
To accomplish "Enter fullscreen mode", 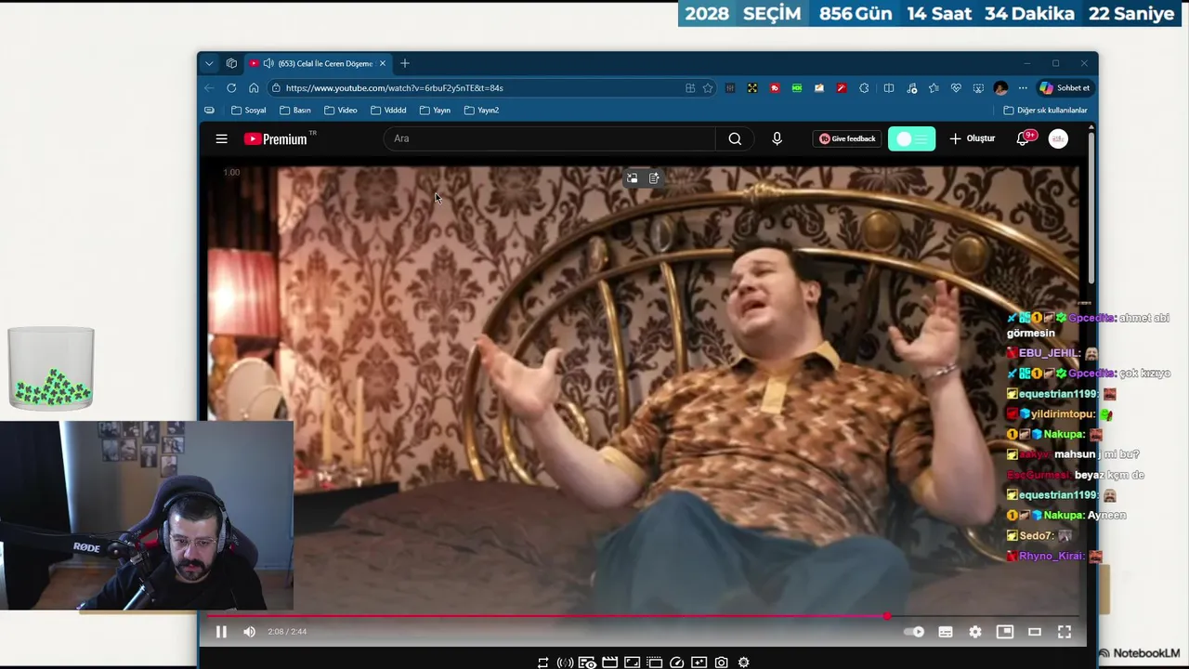I will 1065,632.
